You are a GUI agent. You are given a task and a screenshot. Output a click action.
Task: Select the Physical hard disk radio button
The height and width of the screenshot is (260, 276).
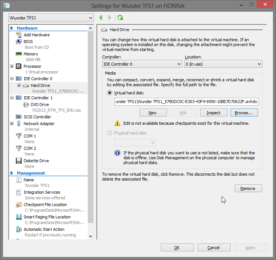point(109,133)
